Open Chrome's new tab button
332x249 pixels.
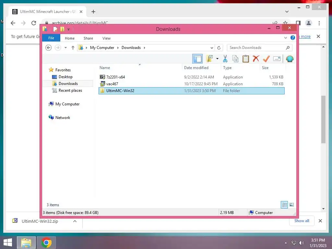[93, 12]
